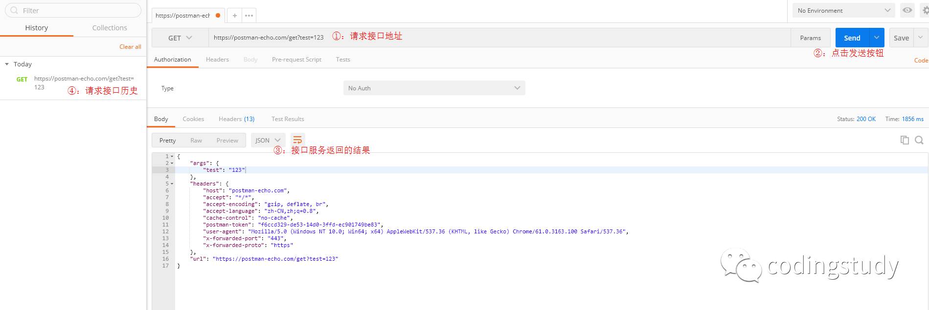Screen dimensions: 929x310
Task: Select the Authorization tab
Action: tap(173, 60)
